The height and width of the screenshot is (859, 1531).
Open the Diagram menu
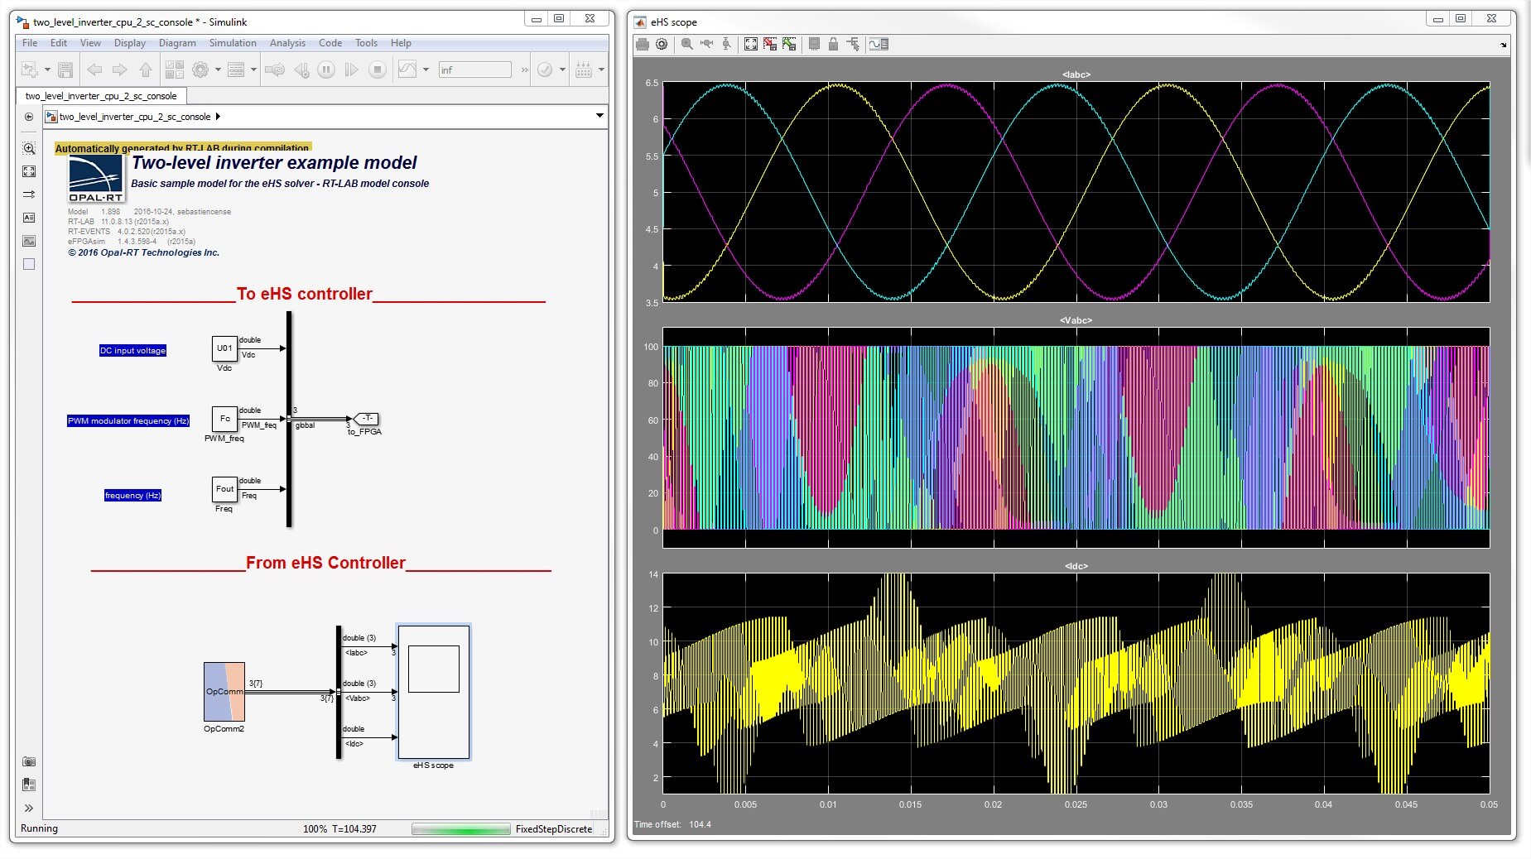tap(177, 43)
